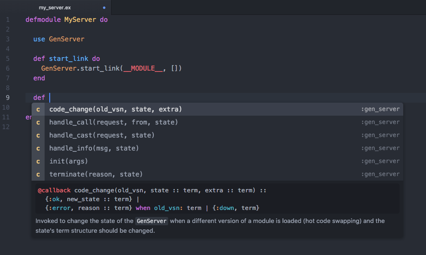Click line number 12 in gutter
This screenshot has width=426, height=255.
tap(6, 127)
